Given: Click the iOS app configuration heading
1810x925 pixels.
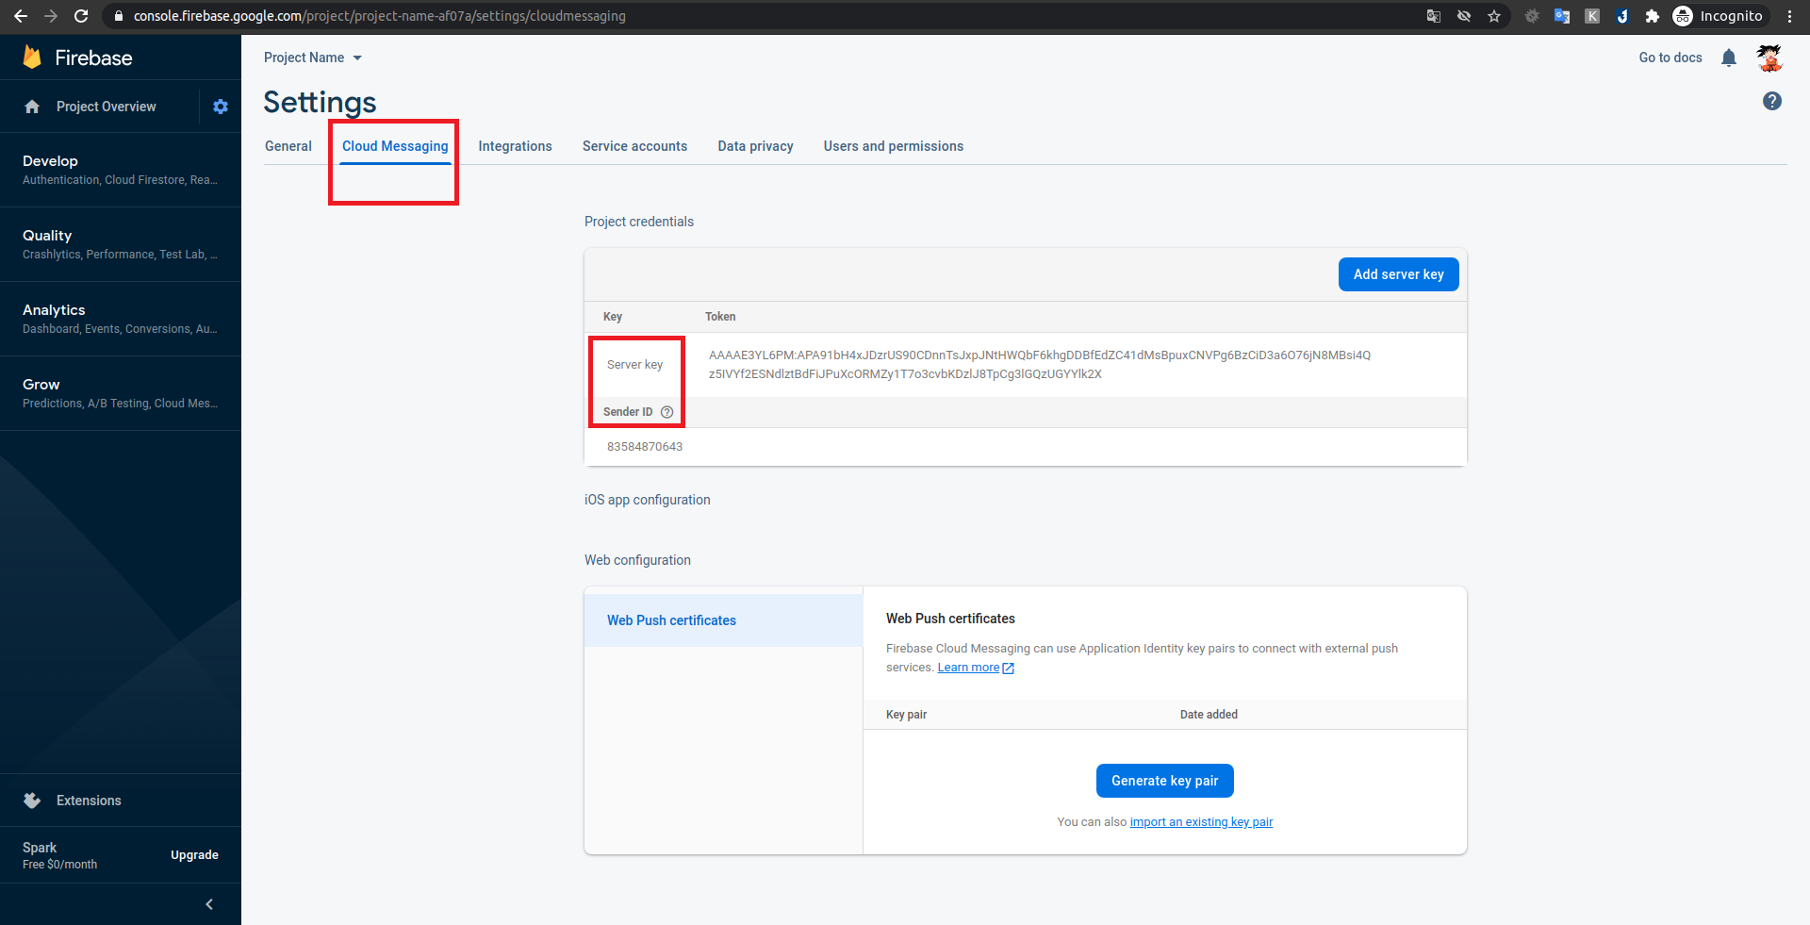Looking at the screenshot, I should coord(647,500).
